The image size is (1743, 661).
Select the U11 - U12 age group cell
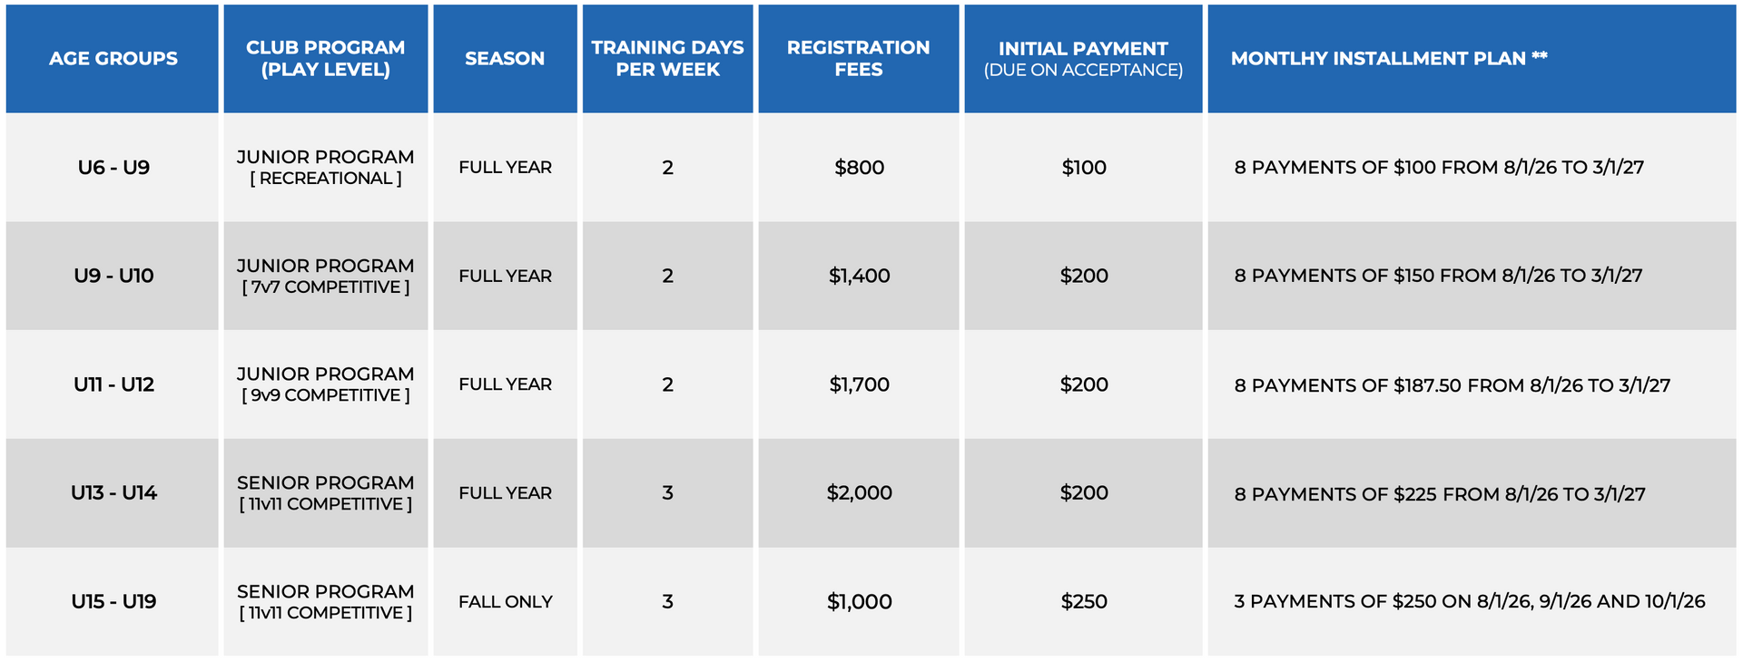pos(113,384)
